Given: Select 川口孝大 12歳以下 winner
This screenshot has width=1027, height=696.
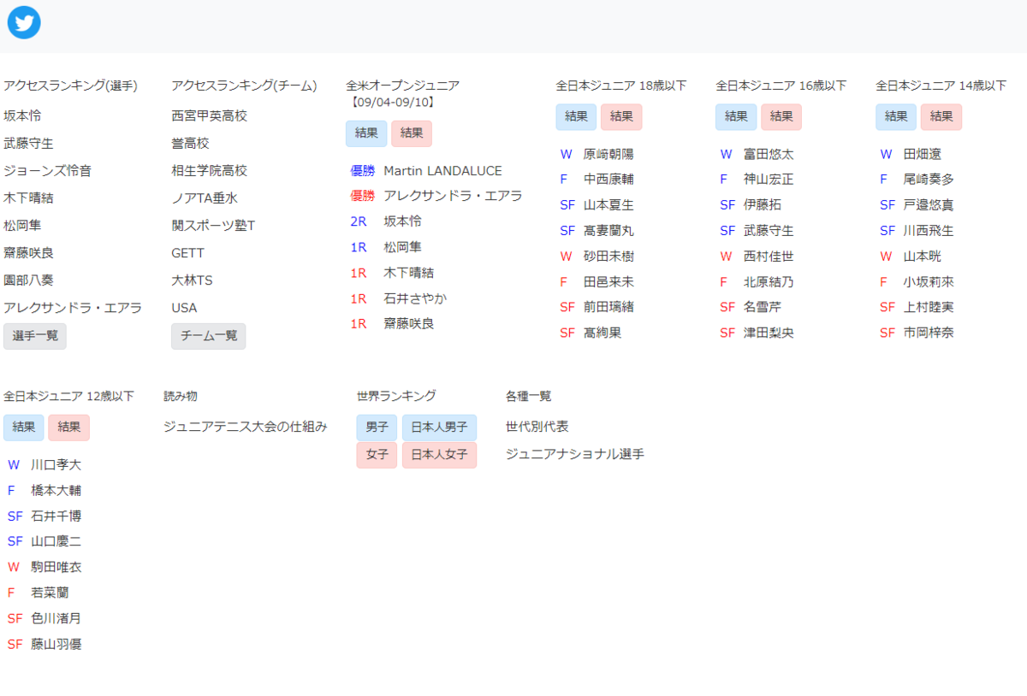Looking at the screenshot, I should point(56,465).
